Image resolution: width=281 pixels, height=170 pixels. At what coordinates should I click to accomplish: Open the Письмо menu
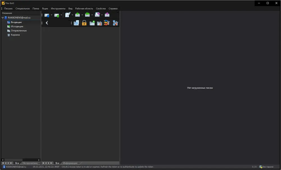pyautogui.click(x=8, y=8)
